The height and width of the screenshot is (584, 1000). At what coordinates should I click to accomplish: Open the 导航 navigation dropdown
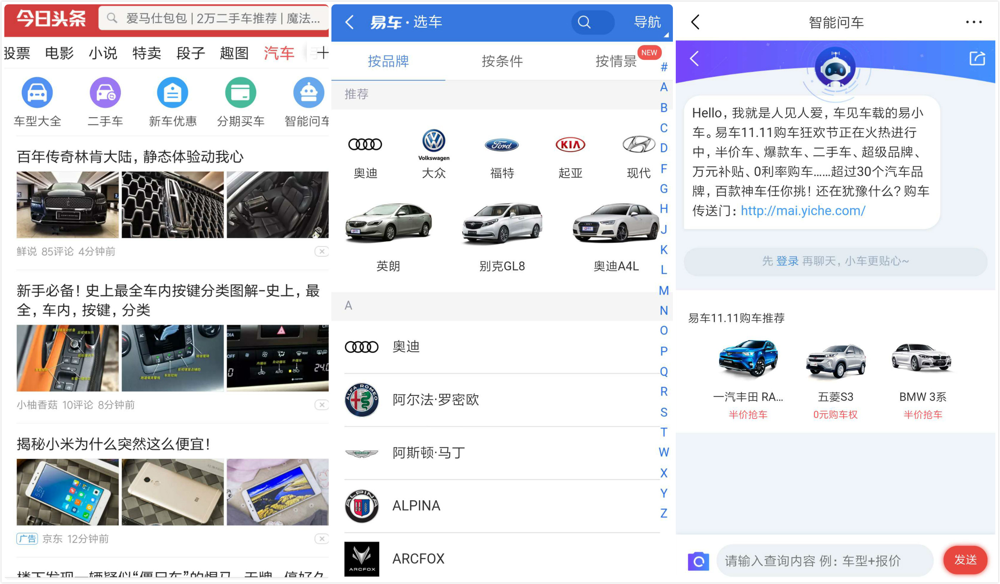click(x=647, y=22)
